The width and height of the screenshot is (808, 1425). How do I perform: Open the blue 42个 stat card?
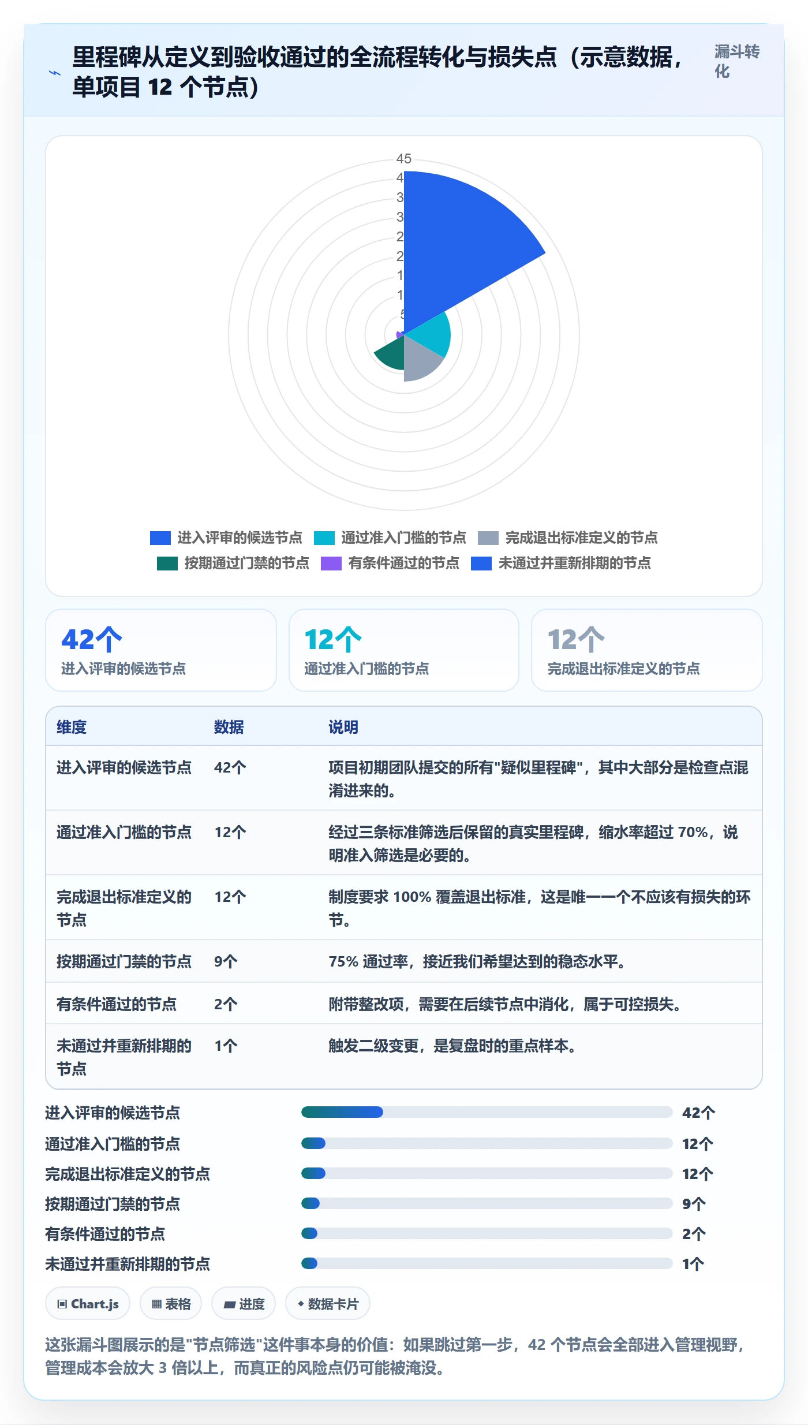coord(161,650)
